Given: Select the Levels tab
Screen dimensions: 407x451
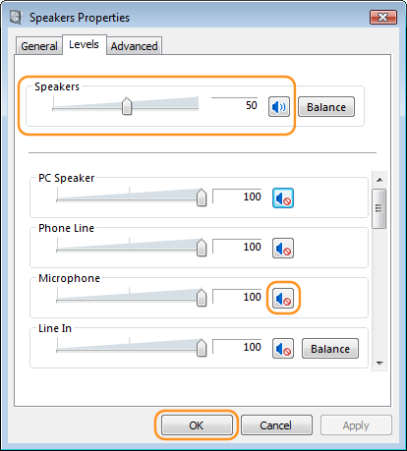Looking at the screenshot, I should [x=84, y=44].
